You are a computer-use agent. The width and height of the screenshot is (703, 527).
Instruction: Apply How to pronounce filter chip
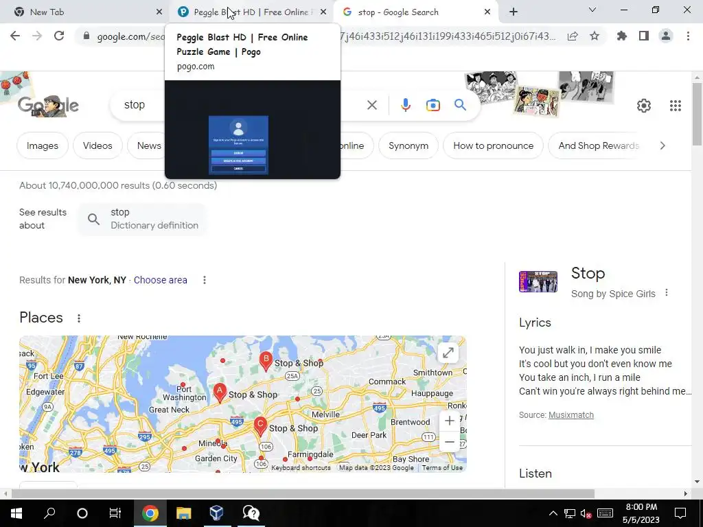(x=493, y=145)
